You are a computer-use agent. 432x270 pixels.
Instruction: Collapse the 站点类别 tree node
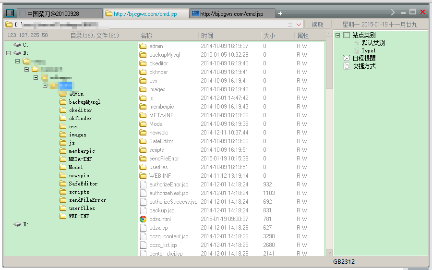click(x=338, y=35)
